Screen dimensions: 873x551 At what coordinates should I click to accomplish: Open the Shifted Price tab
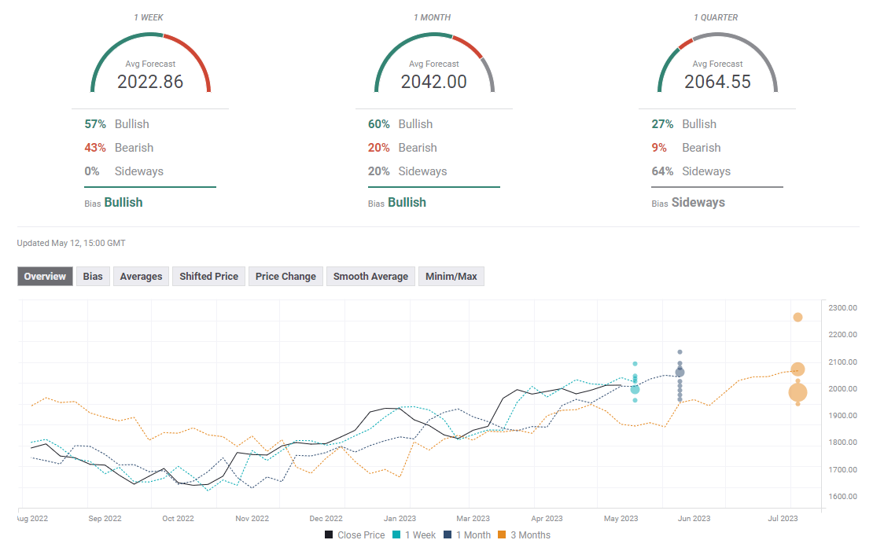(208, 276)
